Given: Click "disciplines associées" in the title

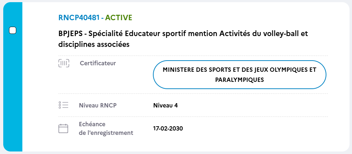Looking at the screenshot, I should [x=94, y=44].
